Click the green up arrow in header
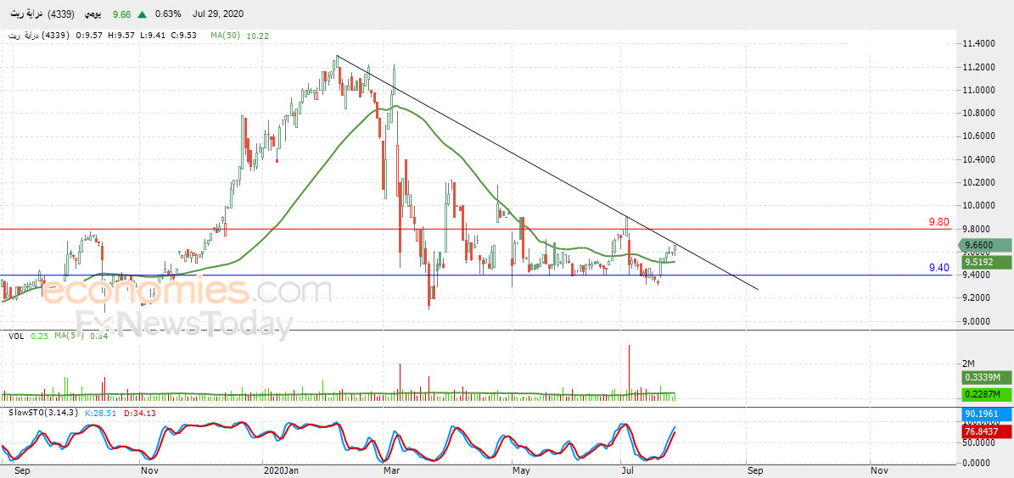The image size is (1014, 478). click(141, 14)
